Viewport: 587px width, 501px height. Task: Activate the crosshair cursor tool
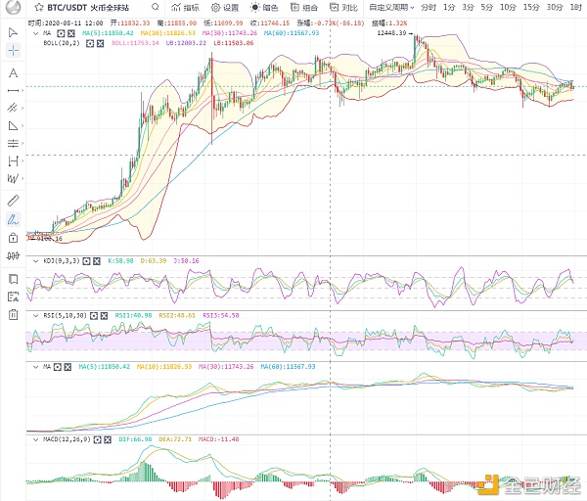13,51
